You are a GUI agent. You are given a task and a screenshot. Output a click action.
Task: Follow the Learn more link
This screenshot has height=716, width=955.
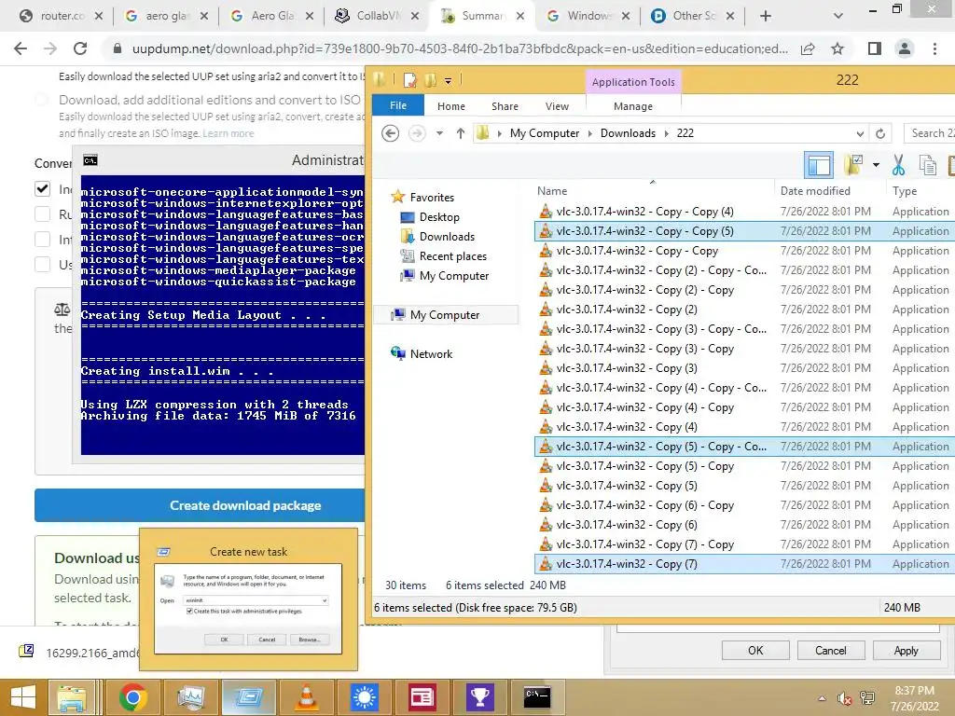[228, 133]
